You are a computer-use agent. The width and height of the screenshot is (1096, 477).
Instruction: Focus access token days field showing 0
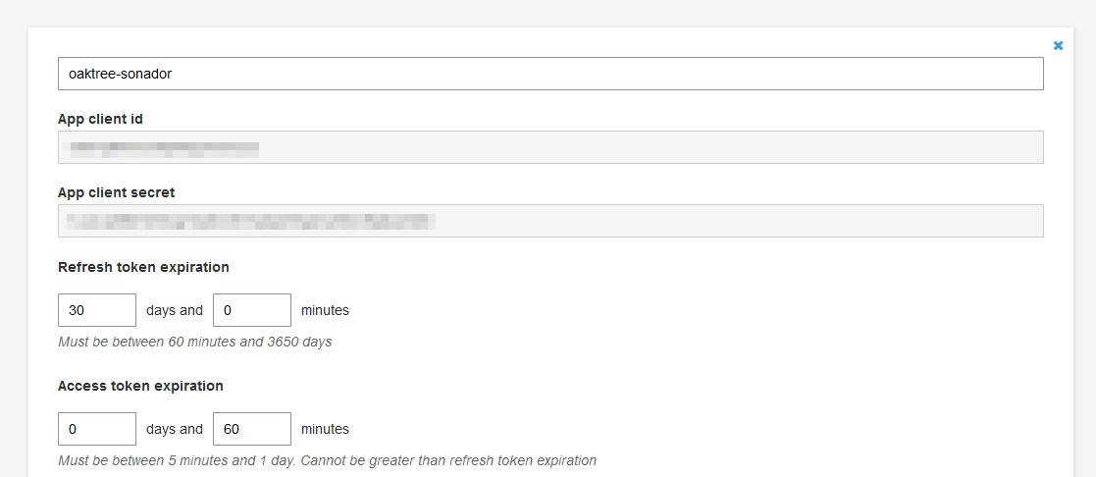97,429
